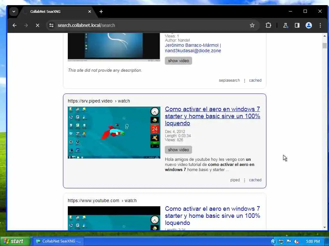
Task: Open the Extensions puzzle icon
Action: [x=268, y=25]
